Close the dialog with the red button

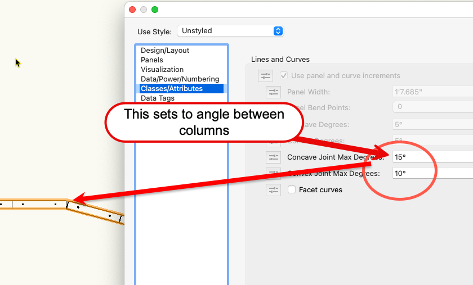tap(132, 10)
